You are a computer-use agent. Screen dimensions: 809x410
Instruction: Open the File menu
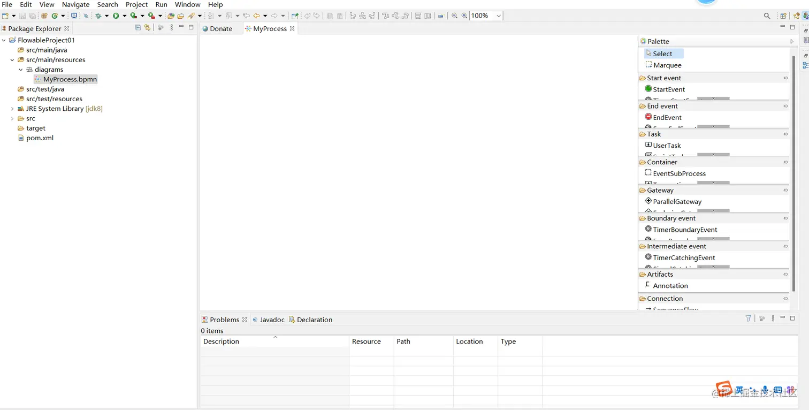7,4
